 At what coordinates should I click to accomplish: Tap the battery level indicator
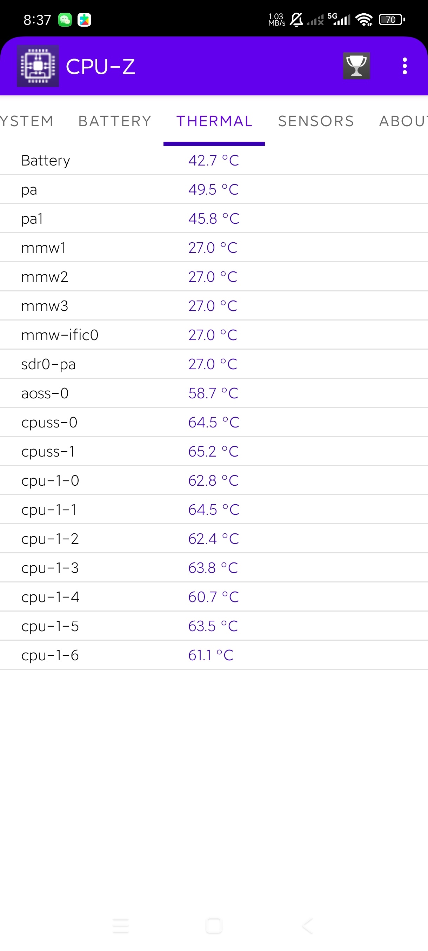pos(392,20)
